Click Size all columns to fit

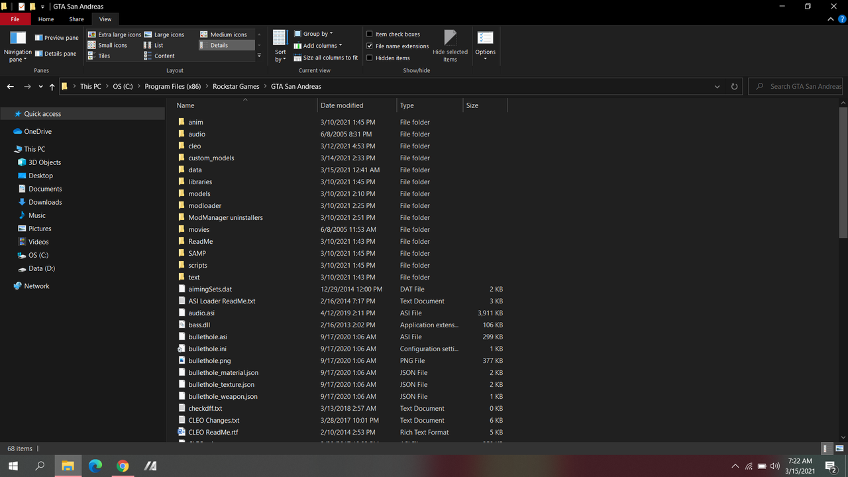pos(326,58)
